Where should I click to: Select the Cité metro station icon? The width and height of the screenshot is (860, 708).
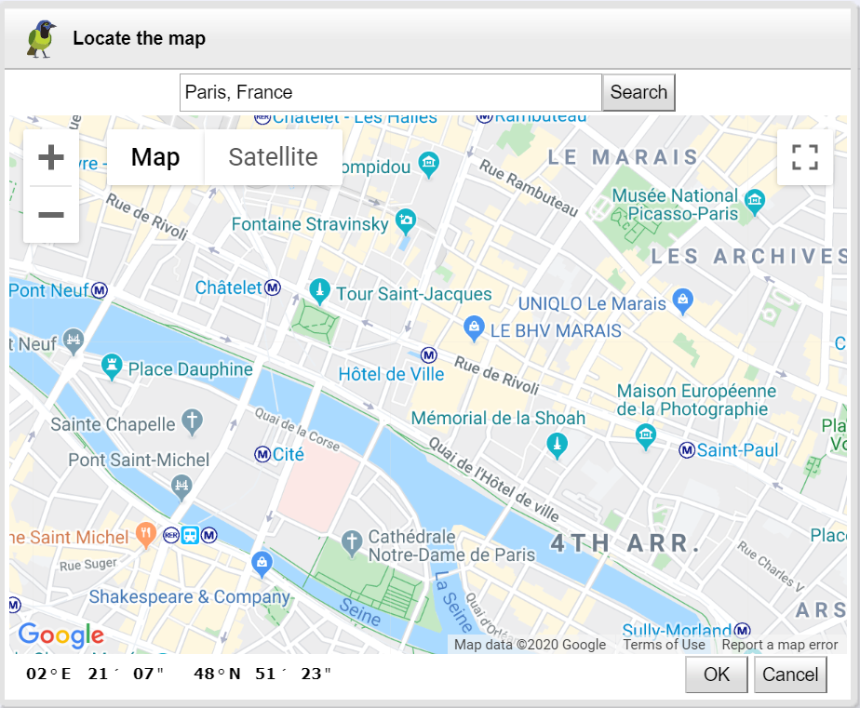pos(262,454)
